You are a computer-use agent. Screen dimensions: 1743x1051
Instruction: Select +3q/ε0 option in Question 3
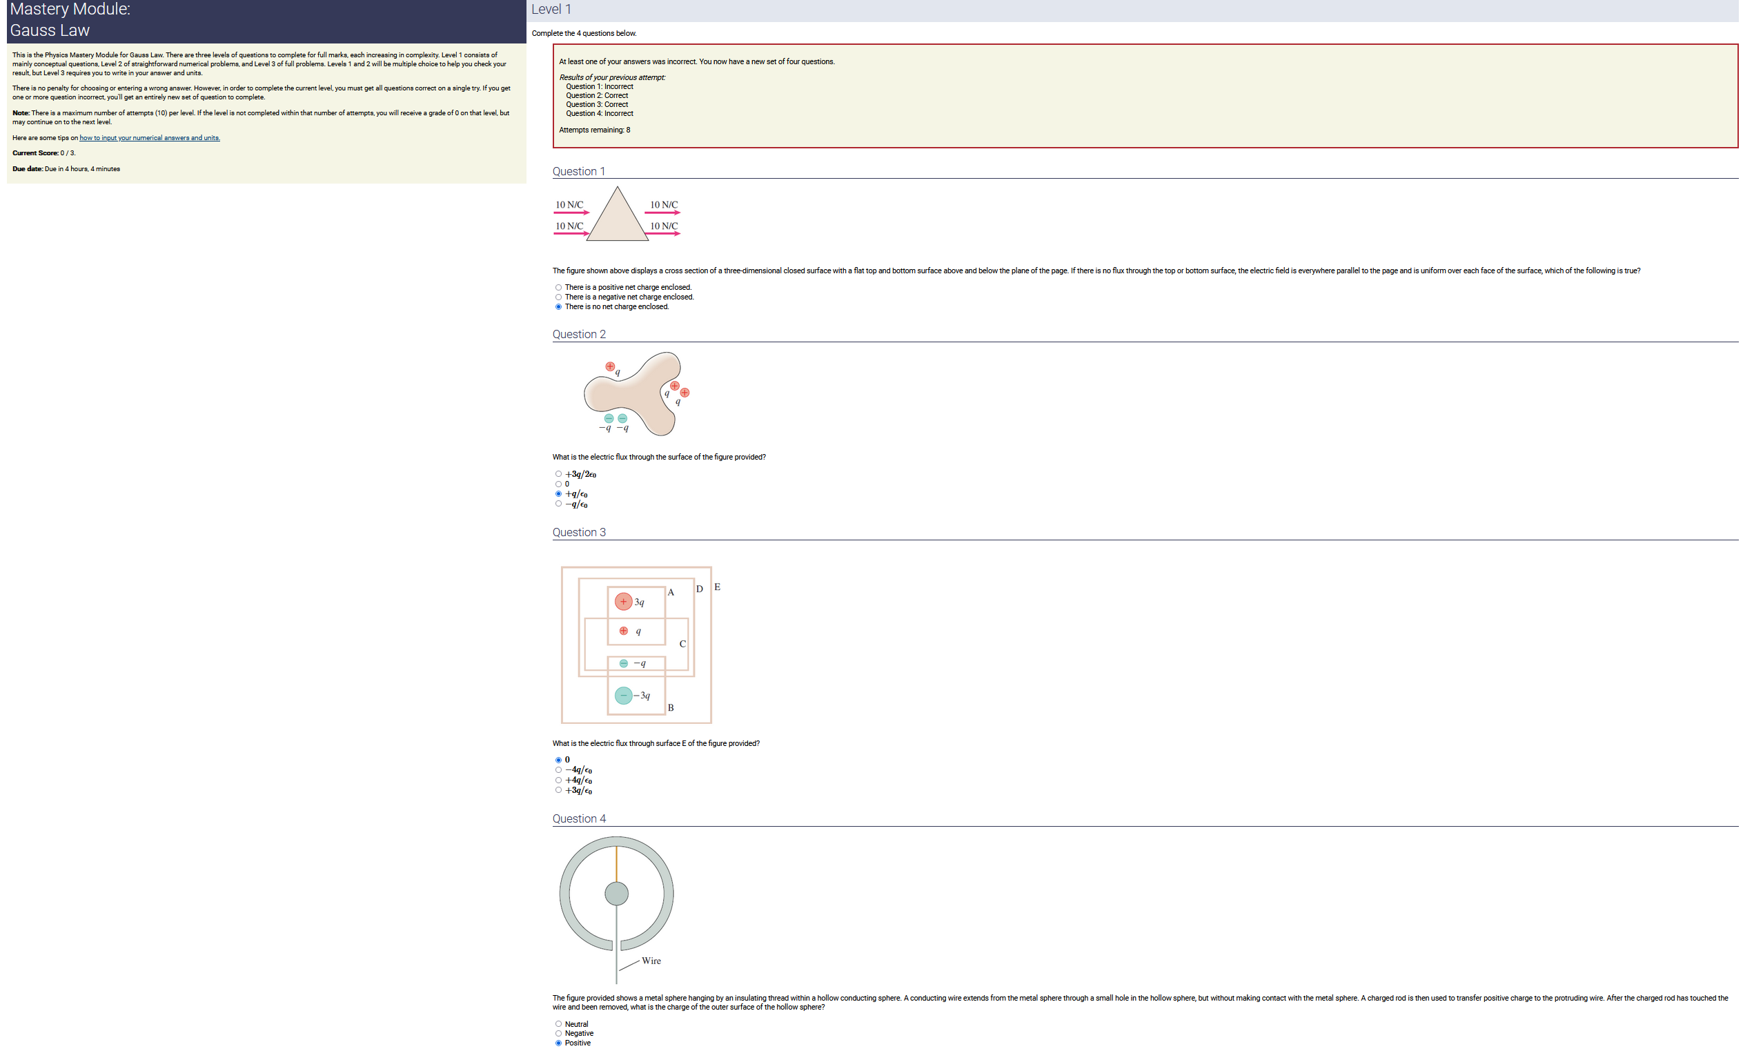[x=558, y=791]
